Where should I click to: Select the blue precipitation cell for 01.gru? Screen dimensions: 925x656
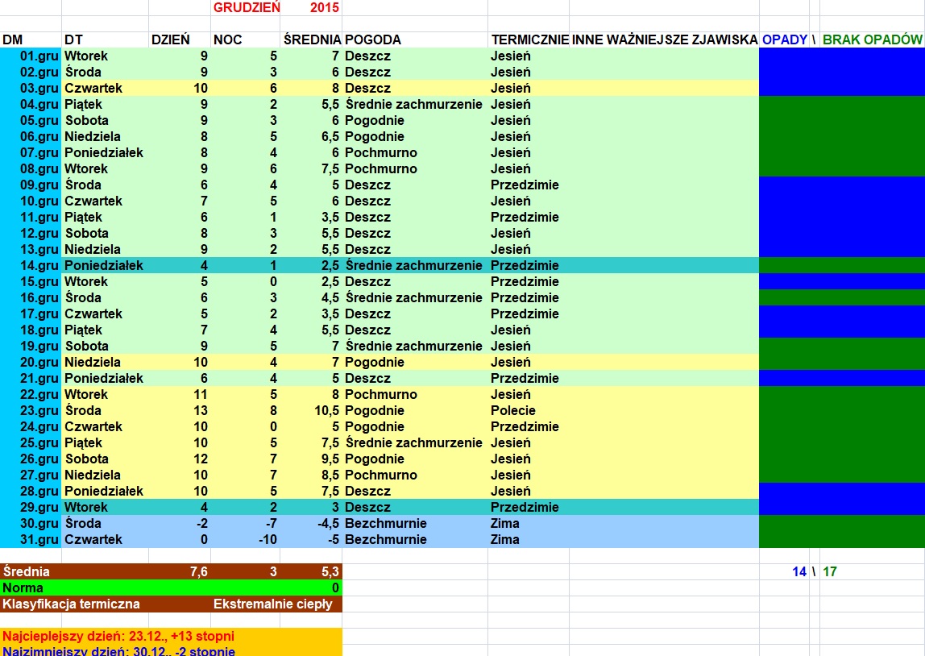784,56
